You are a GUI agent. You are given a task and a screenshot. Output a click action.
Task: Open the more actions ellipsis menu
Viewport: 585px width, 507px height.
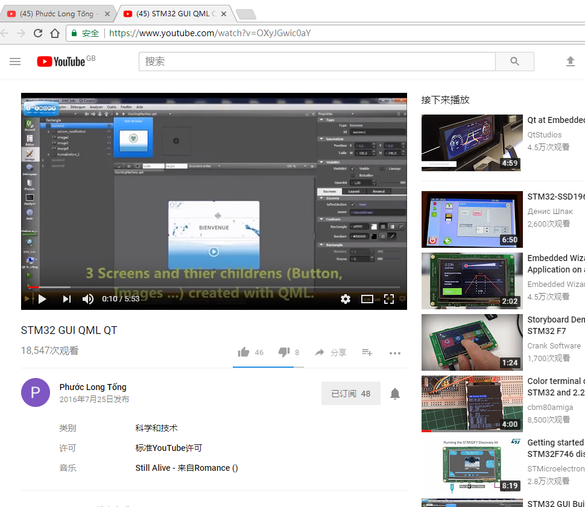tap(395, 353)
